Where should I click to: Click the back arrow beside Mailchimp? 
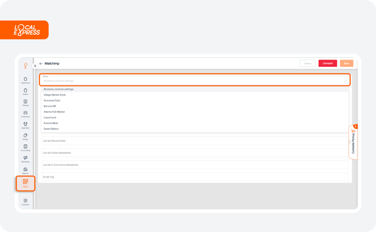(x=41, y=63)
